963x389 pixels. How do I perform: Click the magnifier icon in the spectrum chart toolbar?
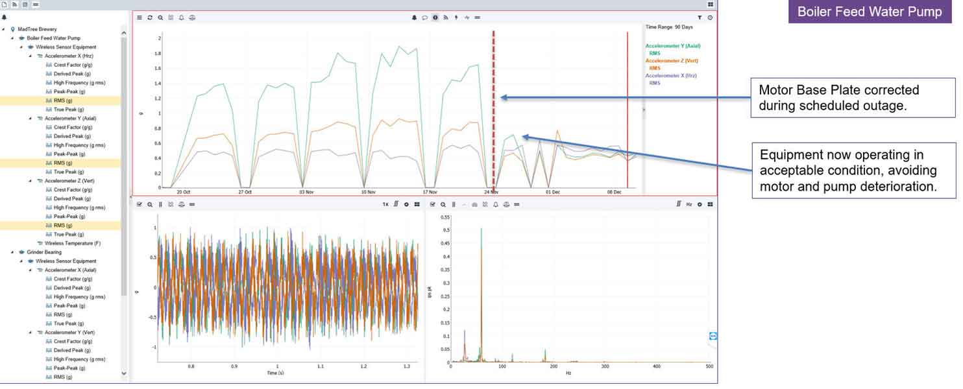443,204
